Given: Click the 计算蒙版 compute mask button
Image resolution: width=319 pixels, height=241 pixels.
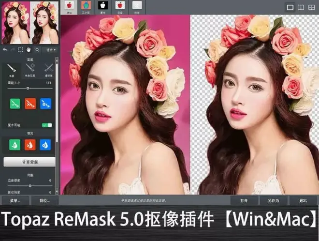Looking at the screenshot, I should tap(29, 162).
